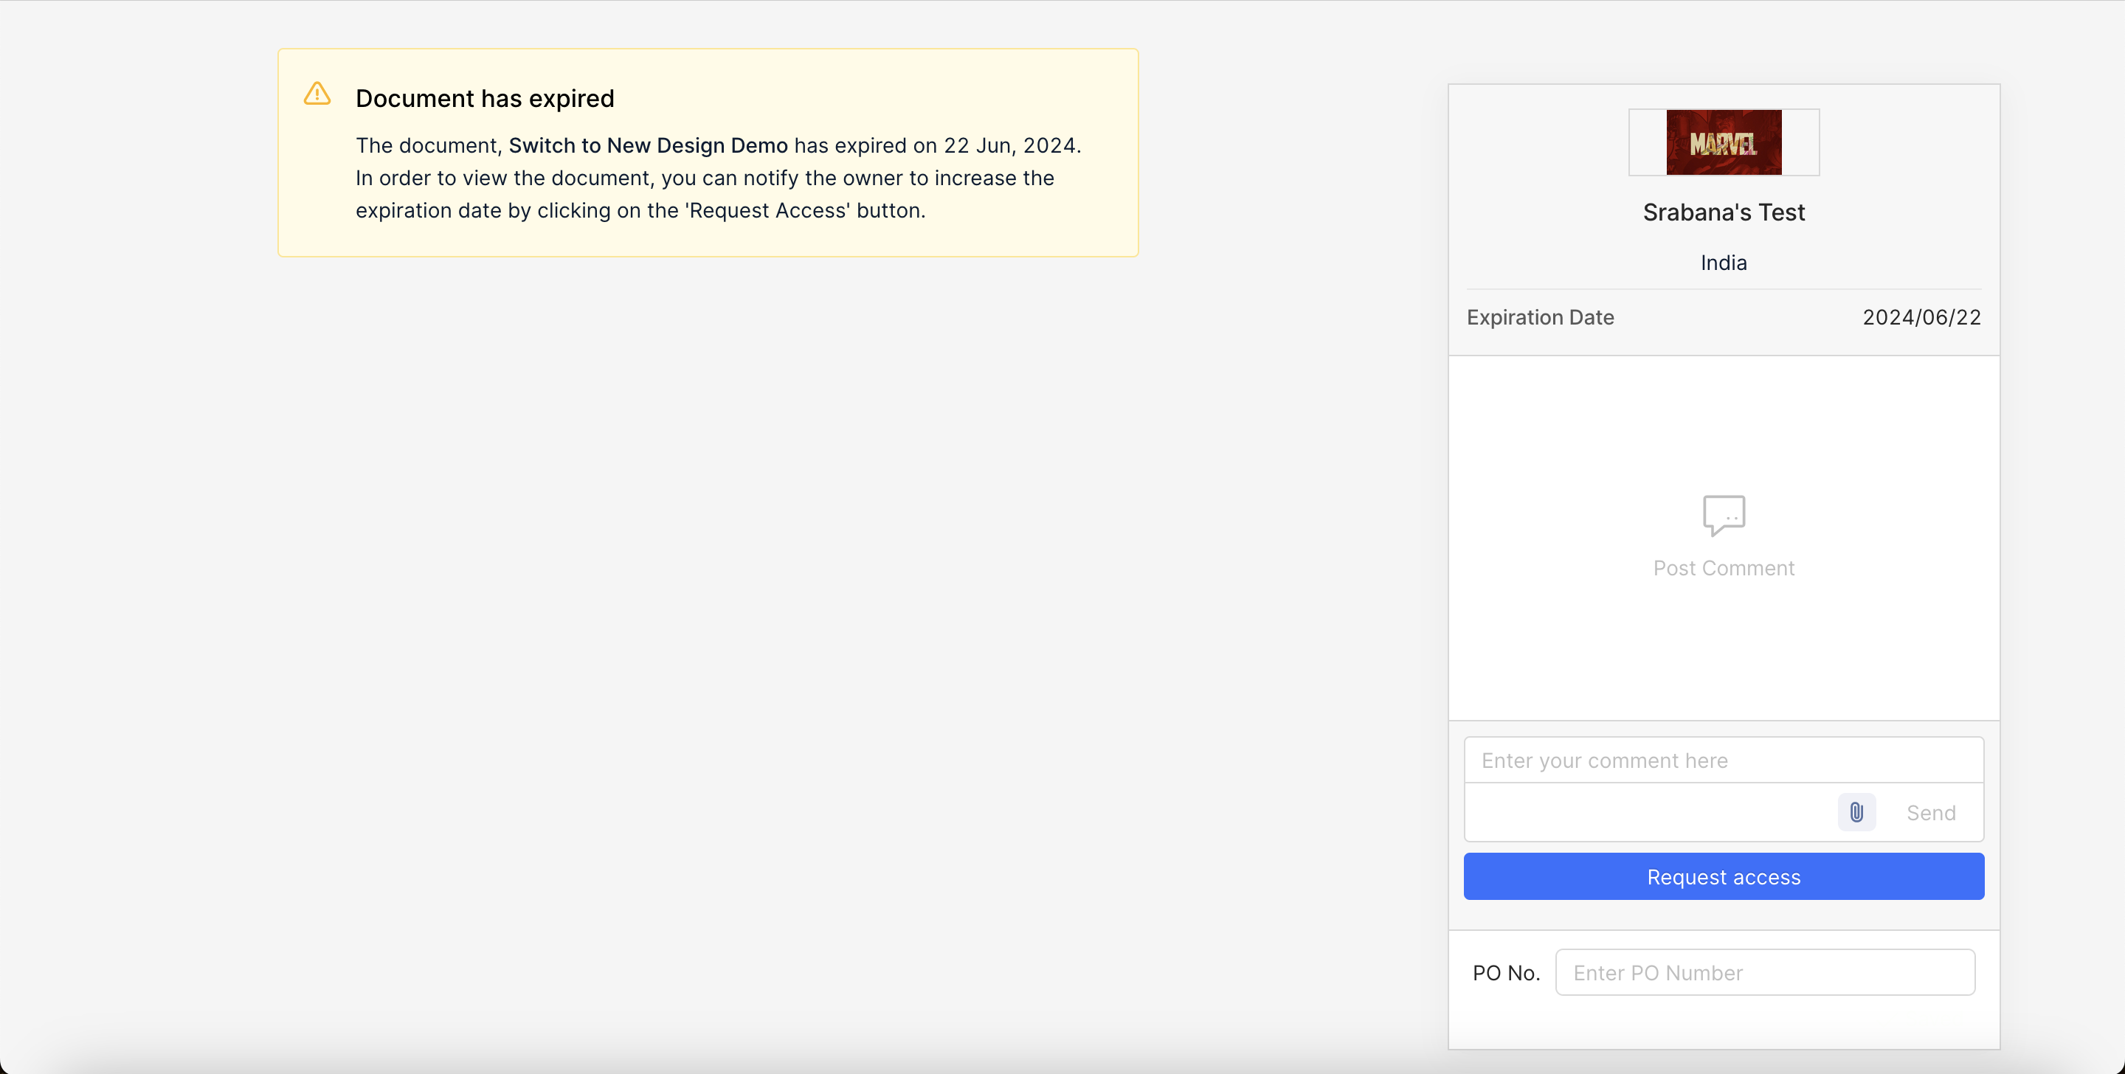2125x1074 pixels.
Task: Click the Send comment button
Action: [1930, 813]
